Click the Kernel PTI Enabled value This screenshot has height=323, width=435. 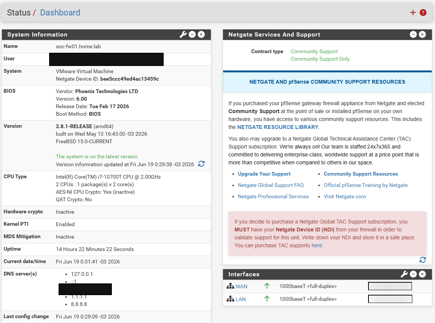tap(65, 224)
